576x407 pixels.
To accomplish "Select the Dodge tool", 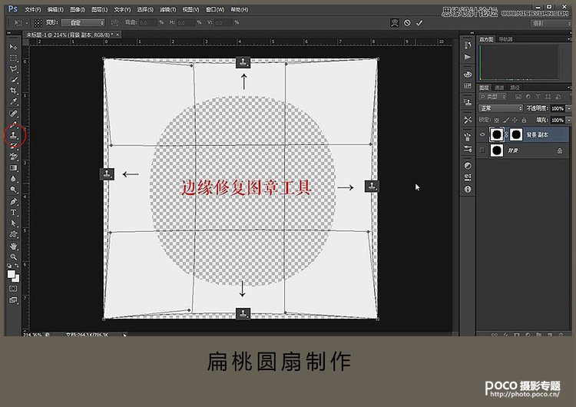I will pos(13,190).
